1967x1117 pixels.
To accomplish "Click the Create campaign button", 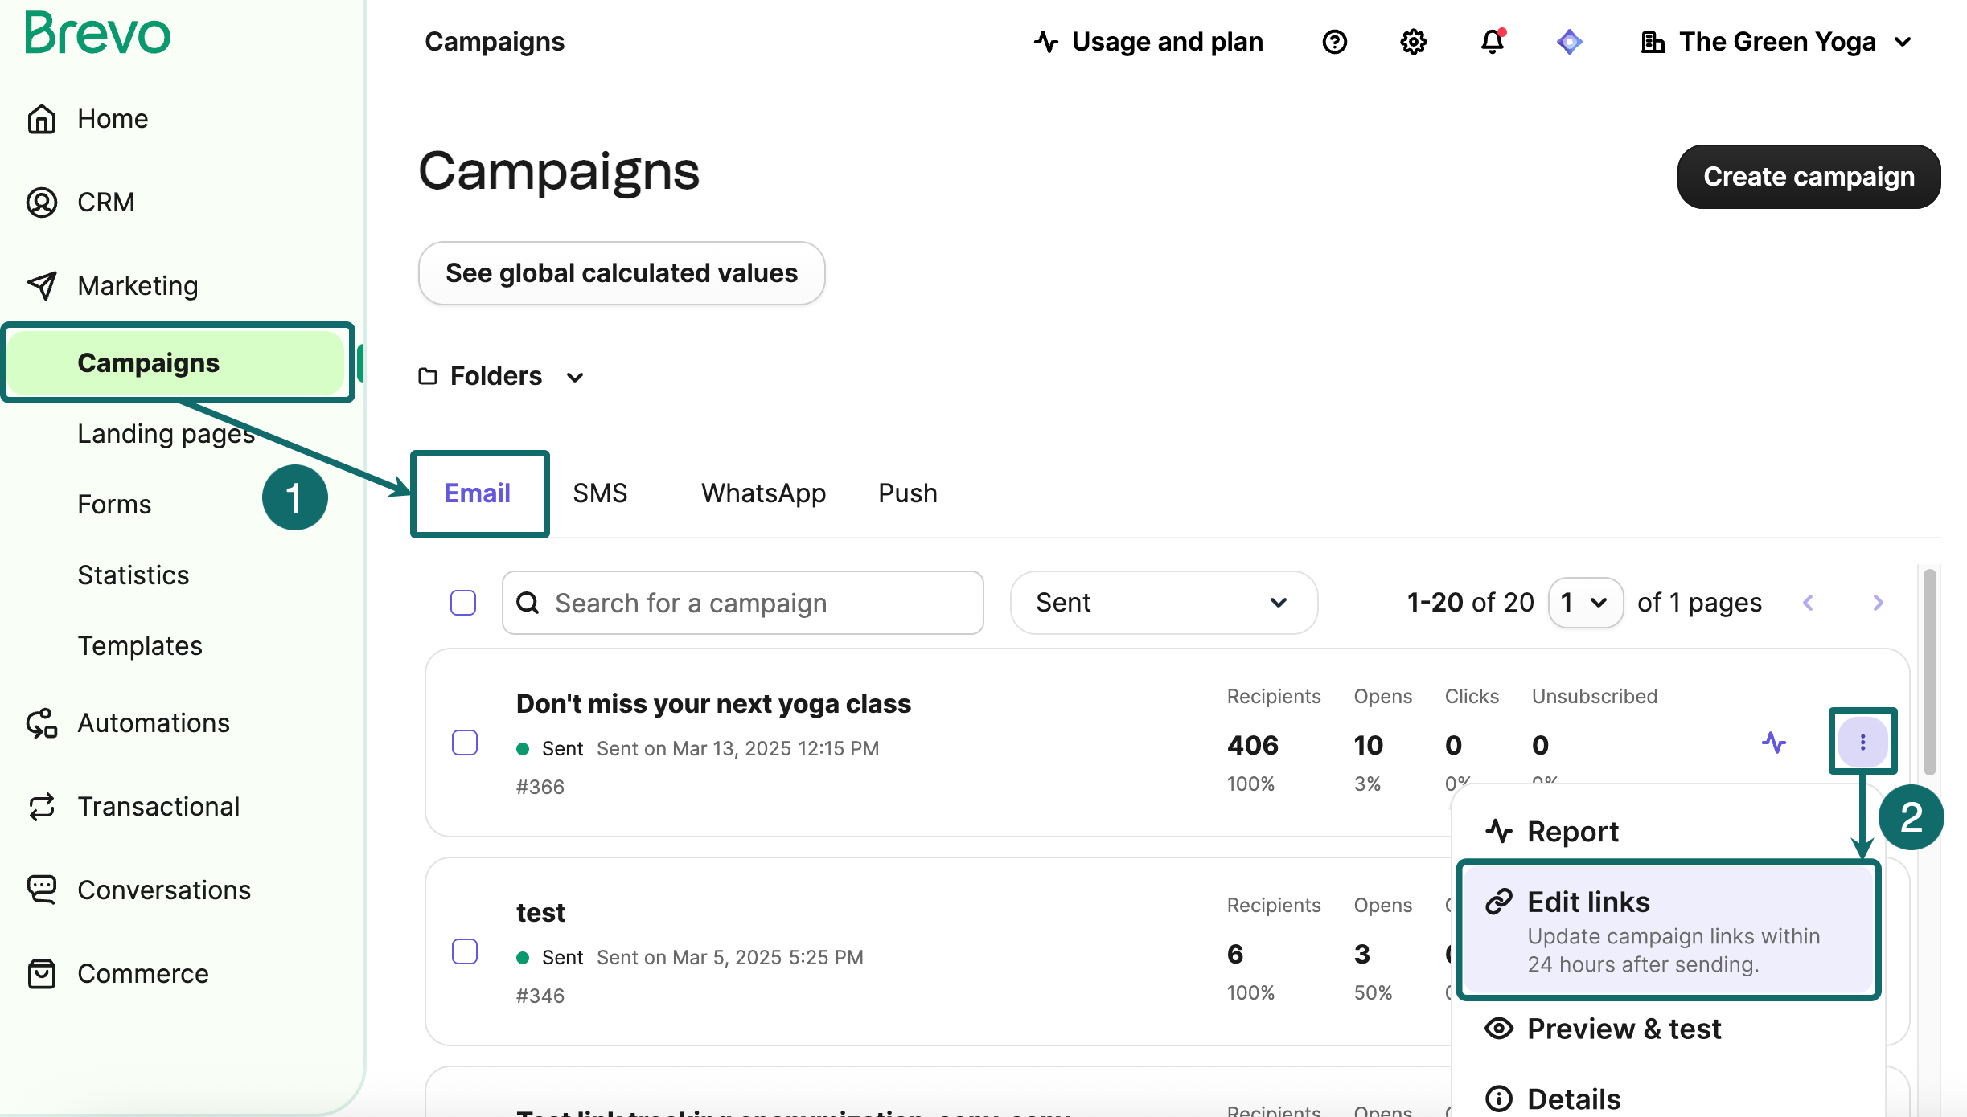I will [x=1808, y=177].
